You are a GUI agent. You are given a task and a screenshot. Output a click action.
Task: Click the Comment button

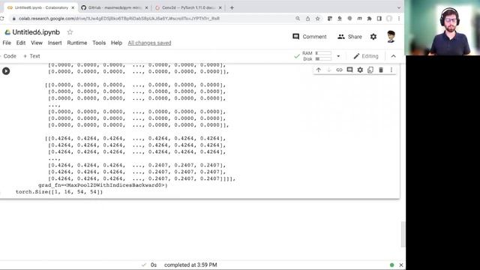[310, 37]
